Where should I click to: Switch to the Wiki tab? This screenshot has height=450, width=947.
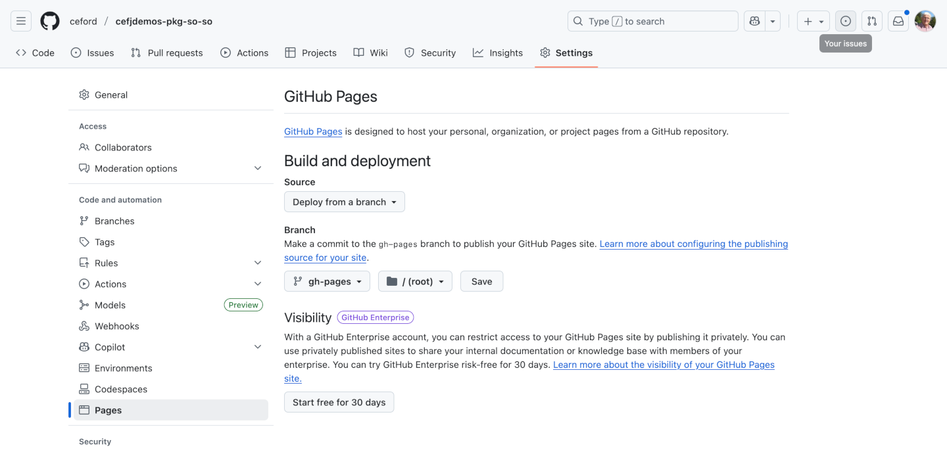[x=371, y=53]
